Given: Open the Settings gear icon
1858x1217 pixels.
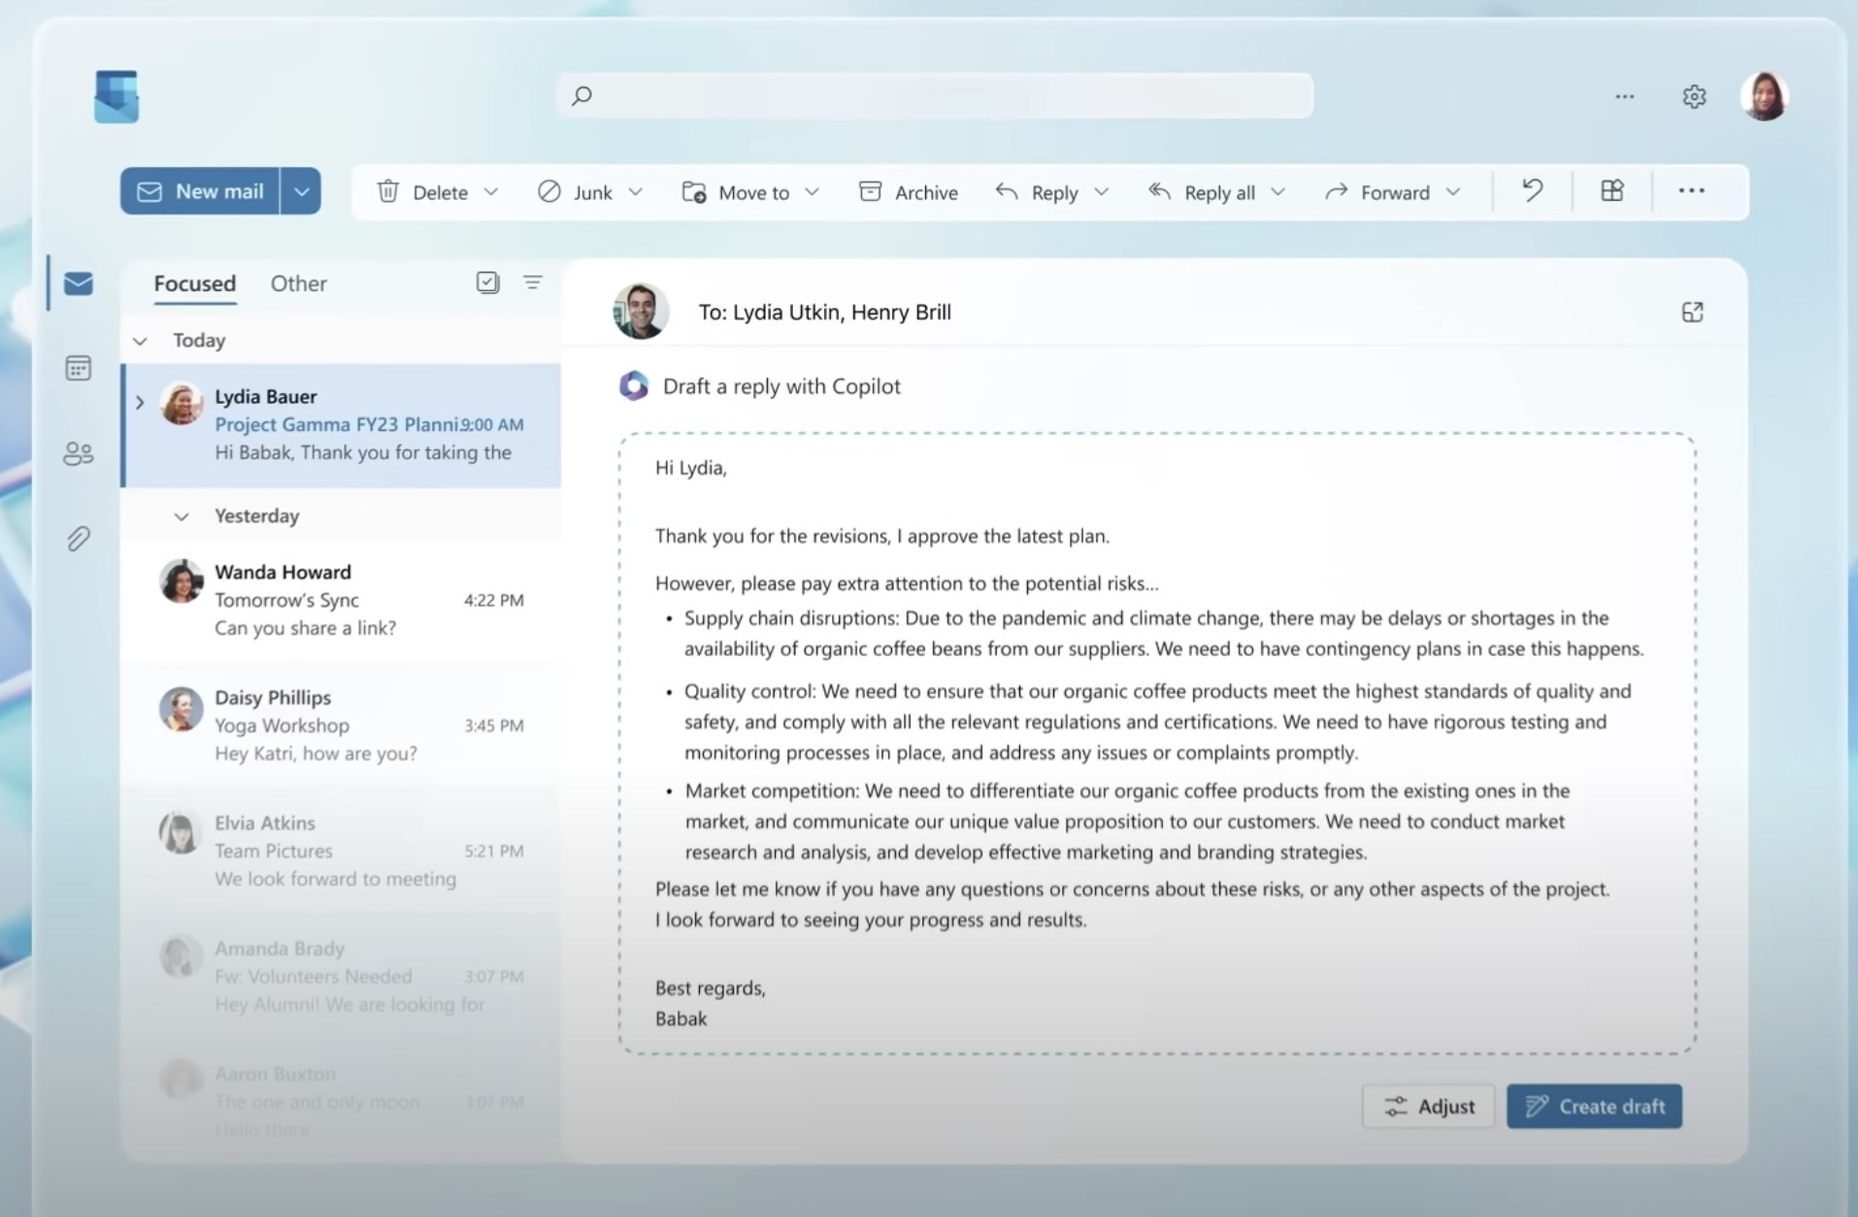Looking at the screenshot, I should click(1694, 96).
